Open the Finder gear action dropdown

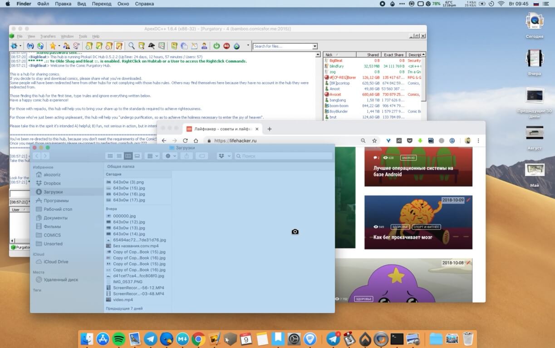(x=171, y=156)
